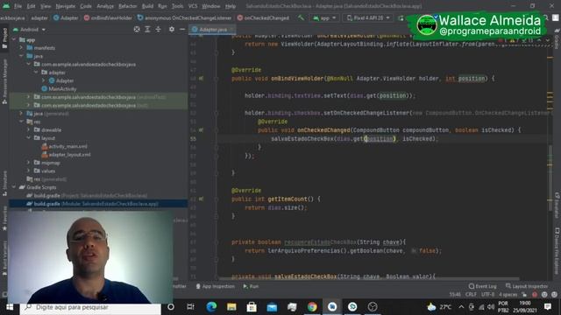Screen dimensions: 561x315
Task: Collapse the Gradle Scripts node
Action: coord(14,187)
